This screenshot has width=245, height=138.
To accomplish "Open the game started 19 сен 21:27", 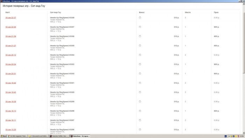I will (10, 46).
